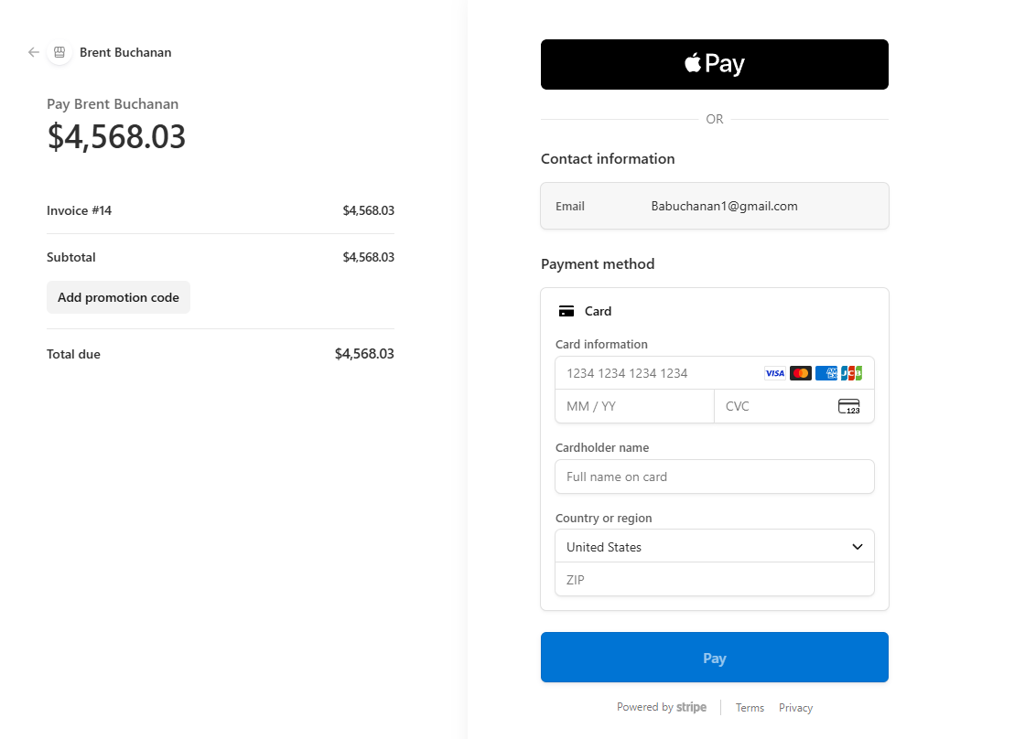Focus the MM / YY expiry field
The height and width of the screenshot is (739, 1036).
[x=635, y=406]
